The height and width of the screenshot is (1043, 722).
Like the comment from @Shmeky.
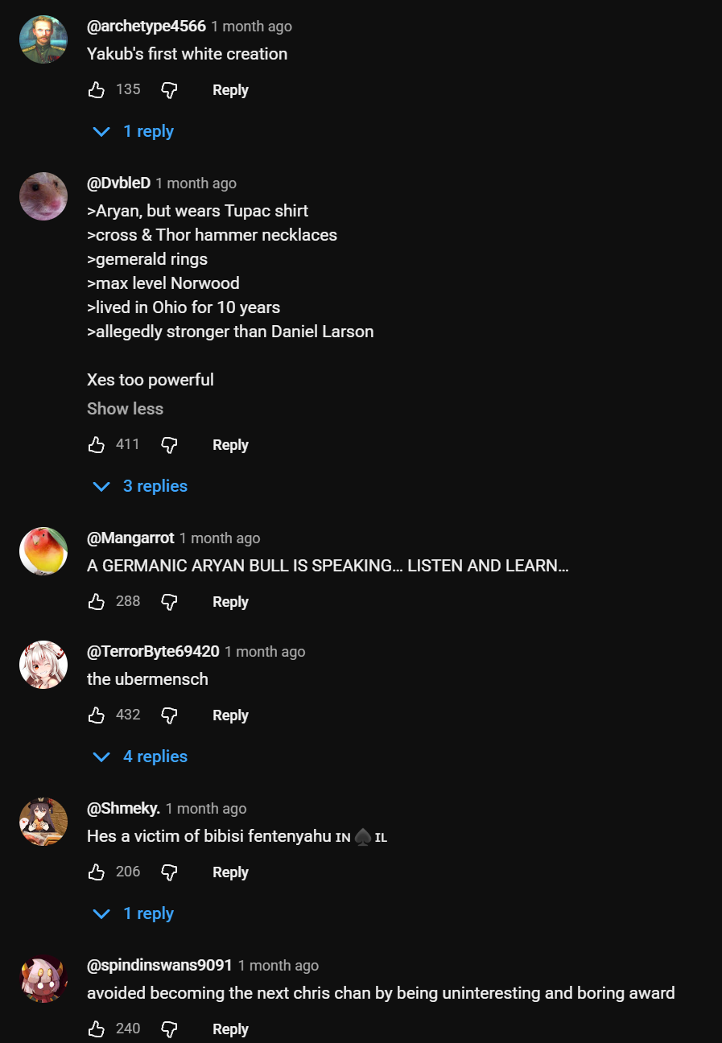[97, 872]
